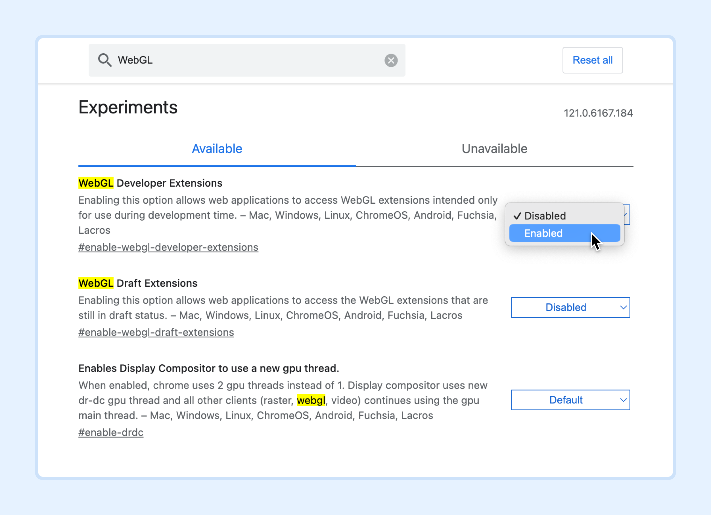Open the #enable-webgl-developer-extensions link
The width and height of the screenshot is (711, 515).
point(168,247)
